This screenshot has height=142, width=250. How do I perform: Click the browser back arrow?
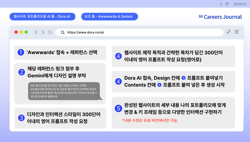pos(36,32)
